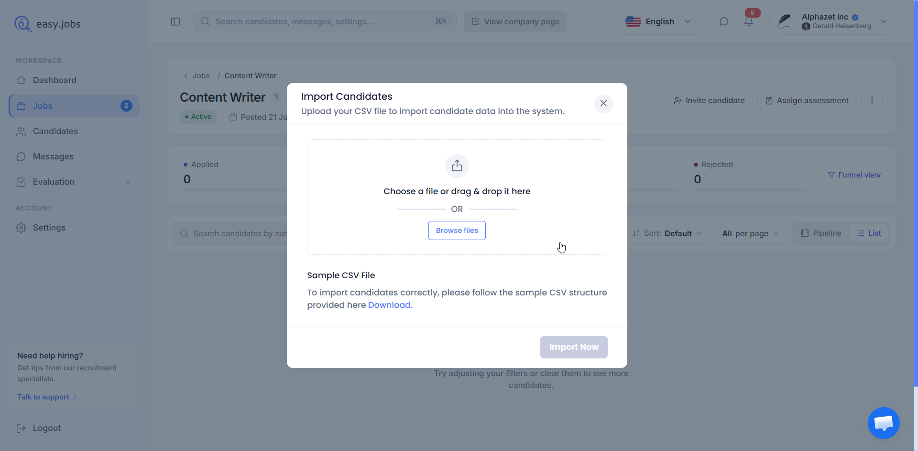Close the Import Candidates dialog

click(603, 104)
